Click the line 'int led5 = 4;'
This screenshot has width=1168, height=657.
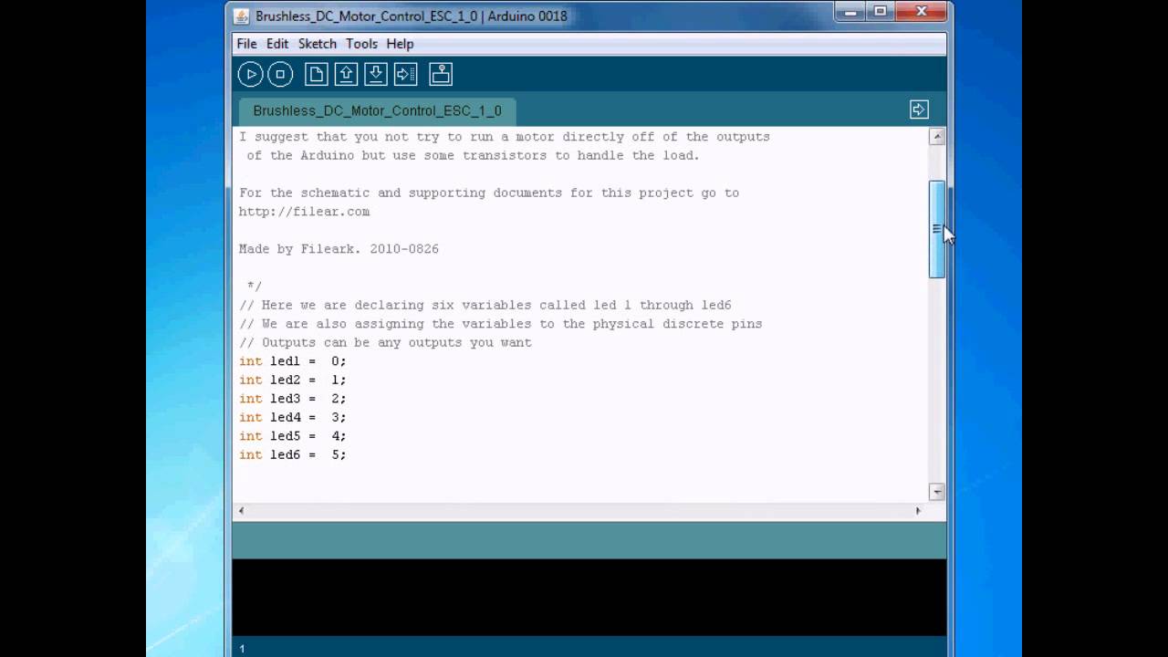293,436
